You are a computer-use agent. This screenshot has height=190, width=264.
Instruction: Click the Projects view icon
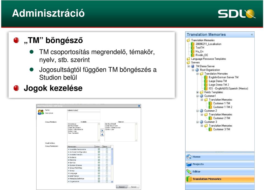click(189, 164)
